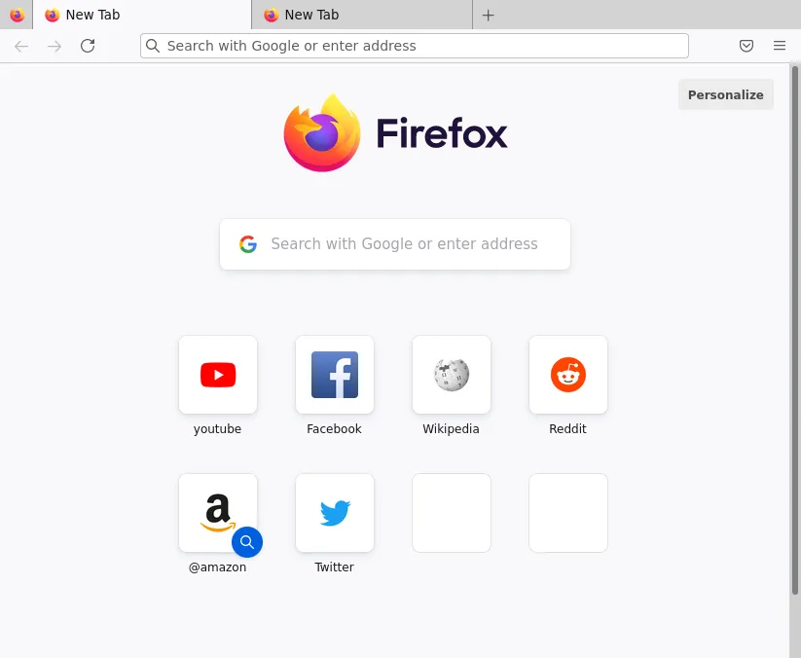Click the forward navigation arrow
Viewport: 801px width, 658px height.
click(55, 45)
